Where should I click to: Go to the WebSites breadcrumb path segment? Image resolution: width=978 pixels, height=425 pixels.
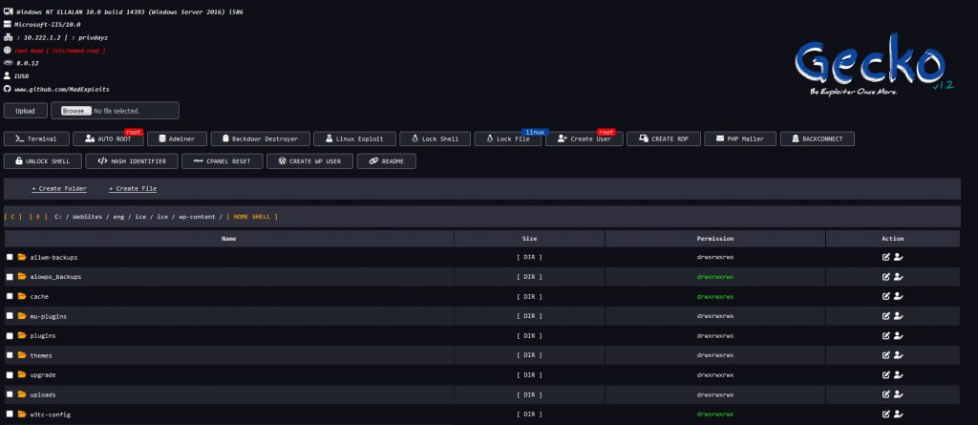point(88,217)
